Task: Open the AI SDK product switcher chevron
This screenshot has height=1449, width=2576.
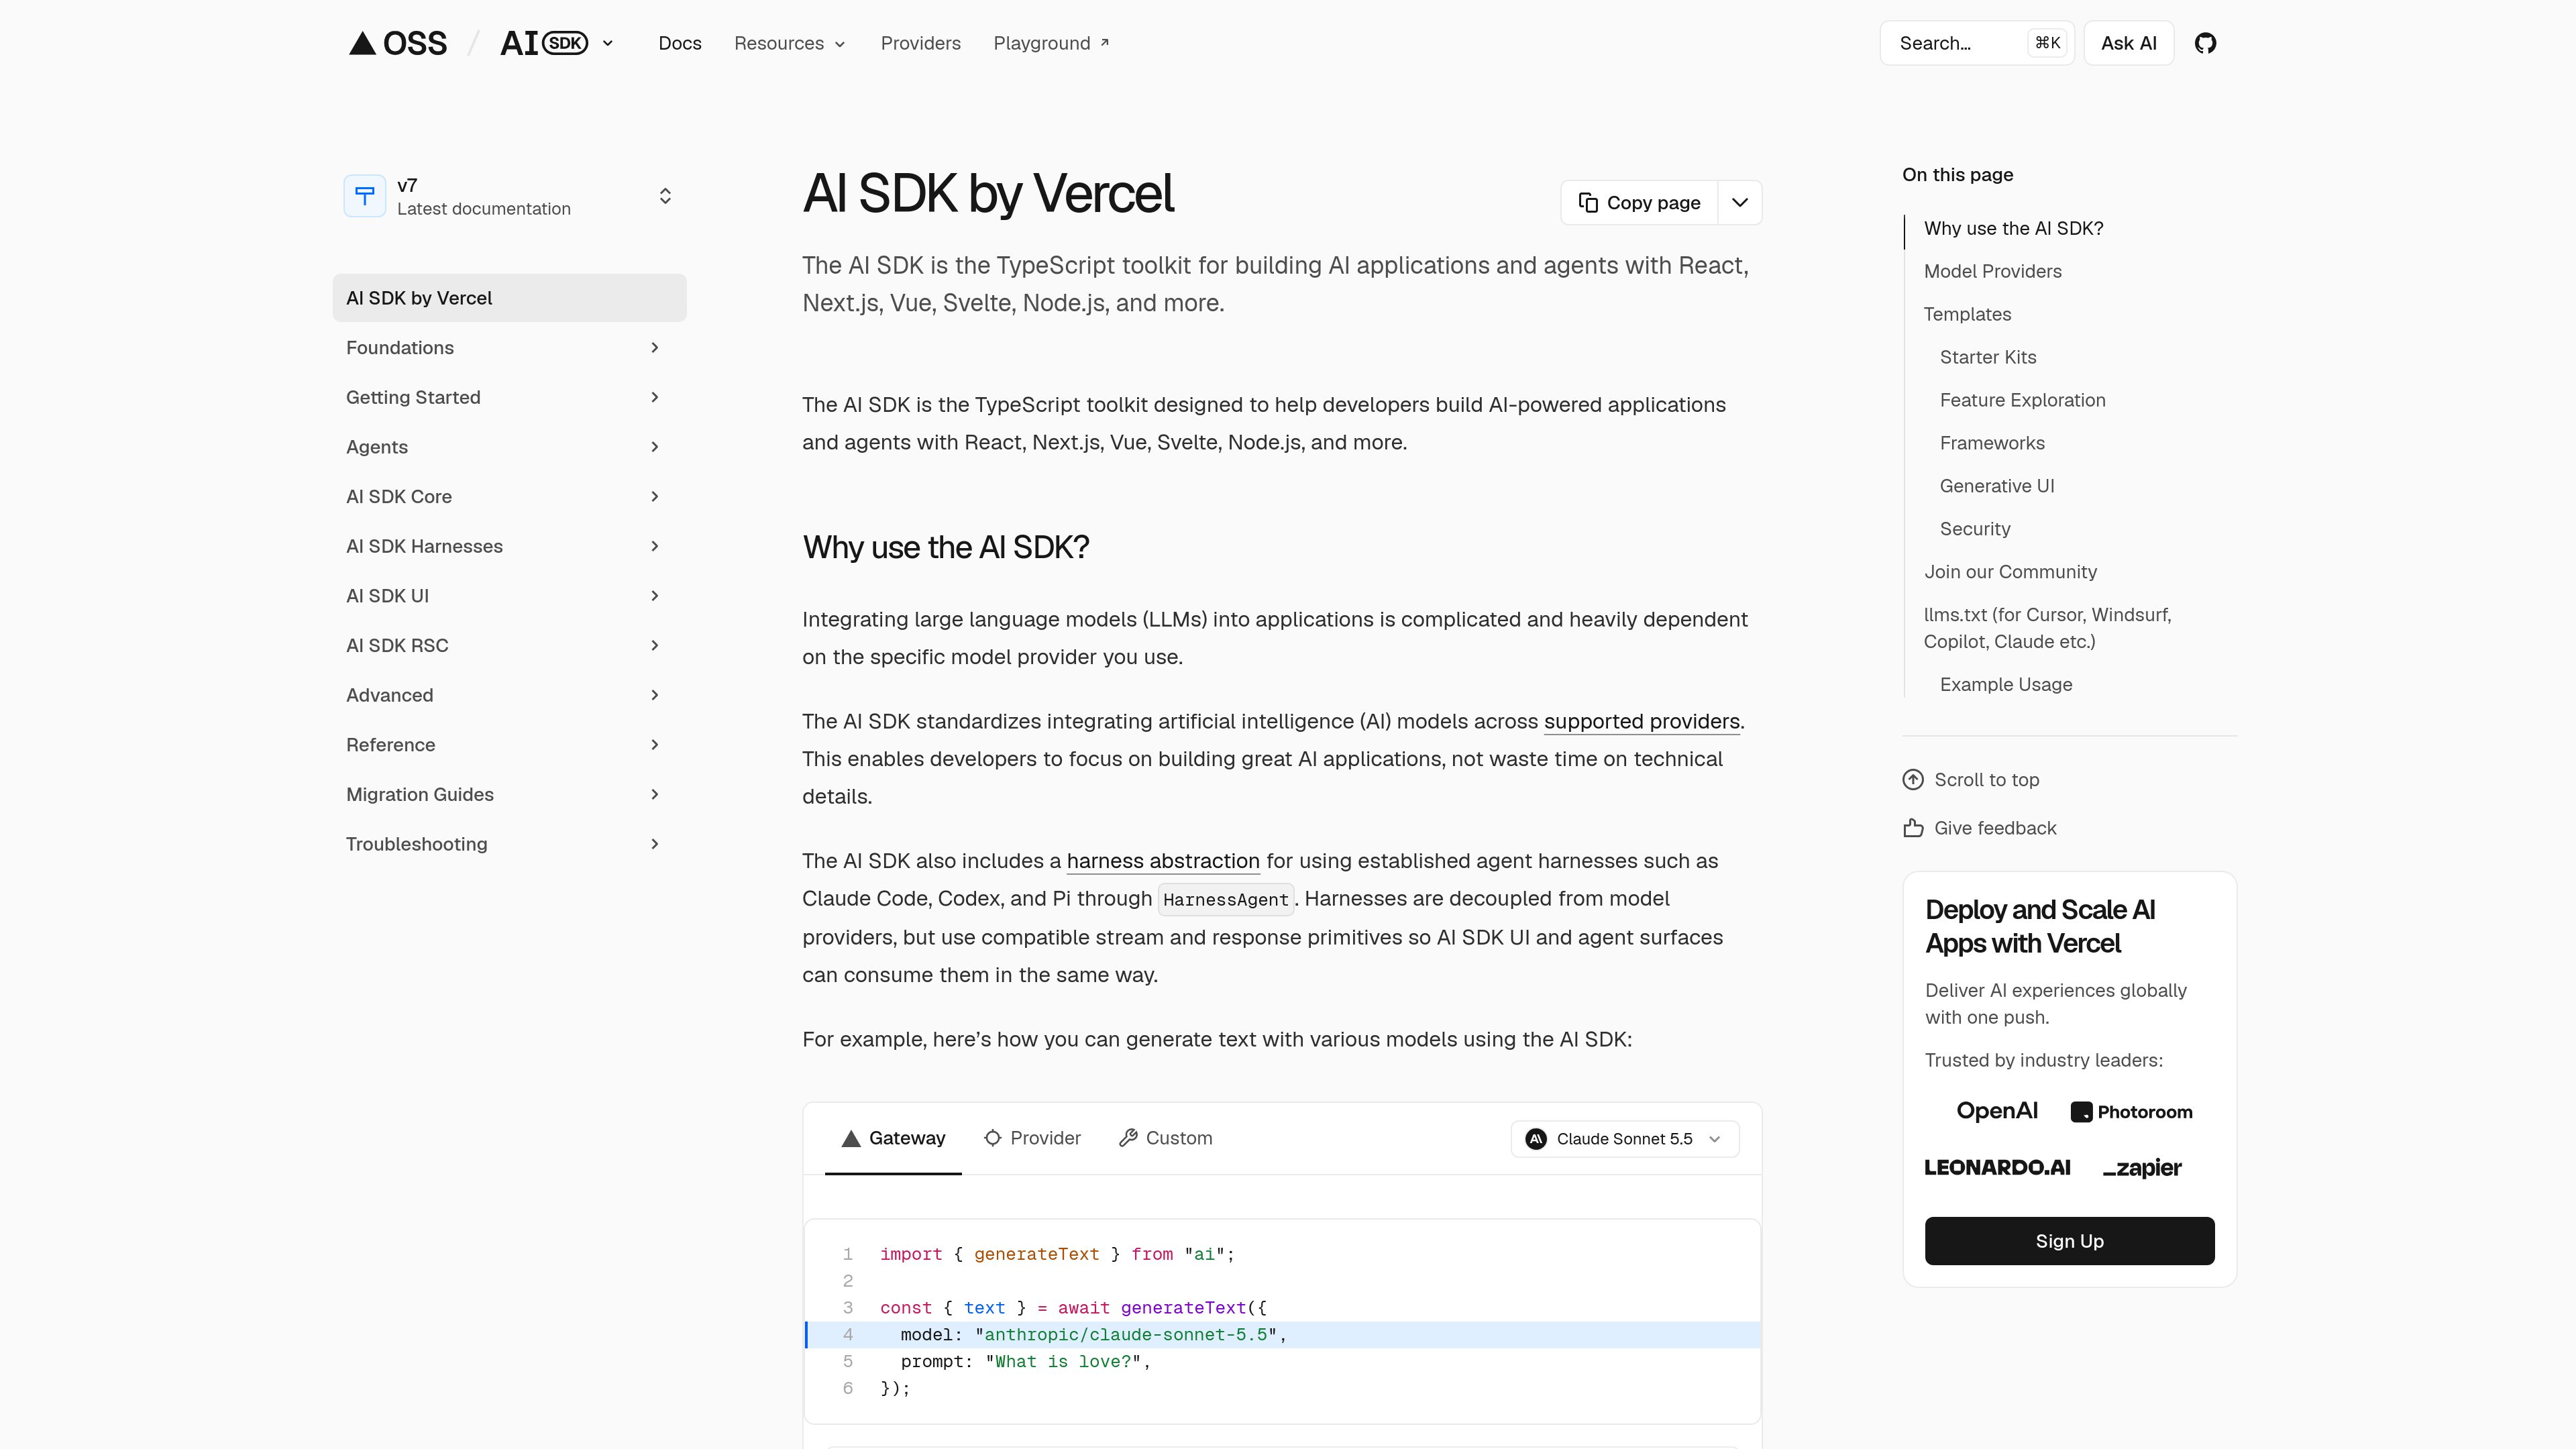Action: tap(607, 43)
